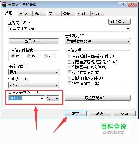Screen dimensions: 139x144
Task: Switch to the 高级 tab
Action: coord(23,14)
